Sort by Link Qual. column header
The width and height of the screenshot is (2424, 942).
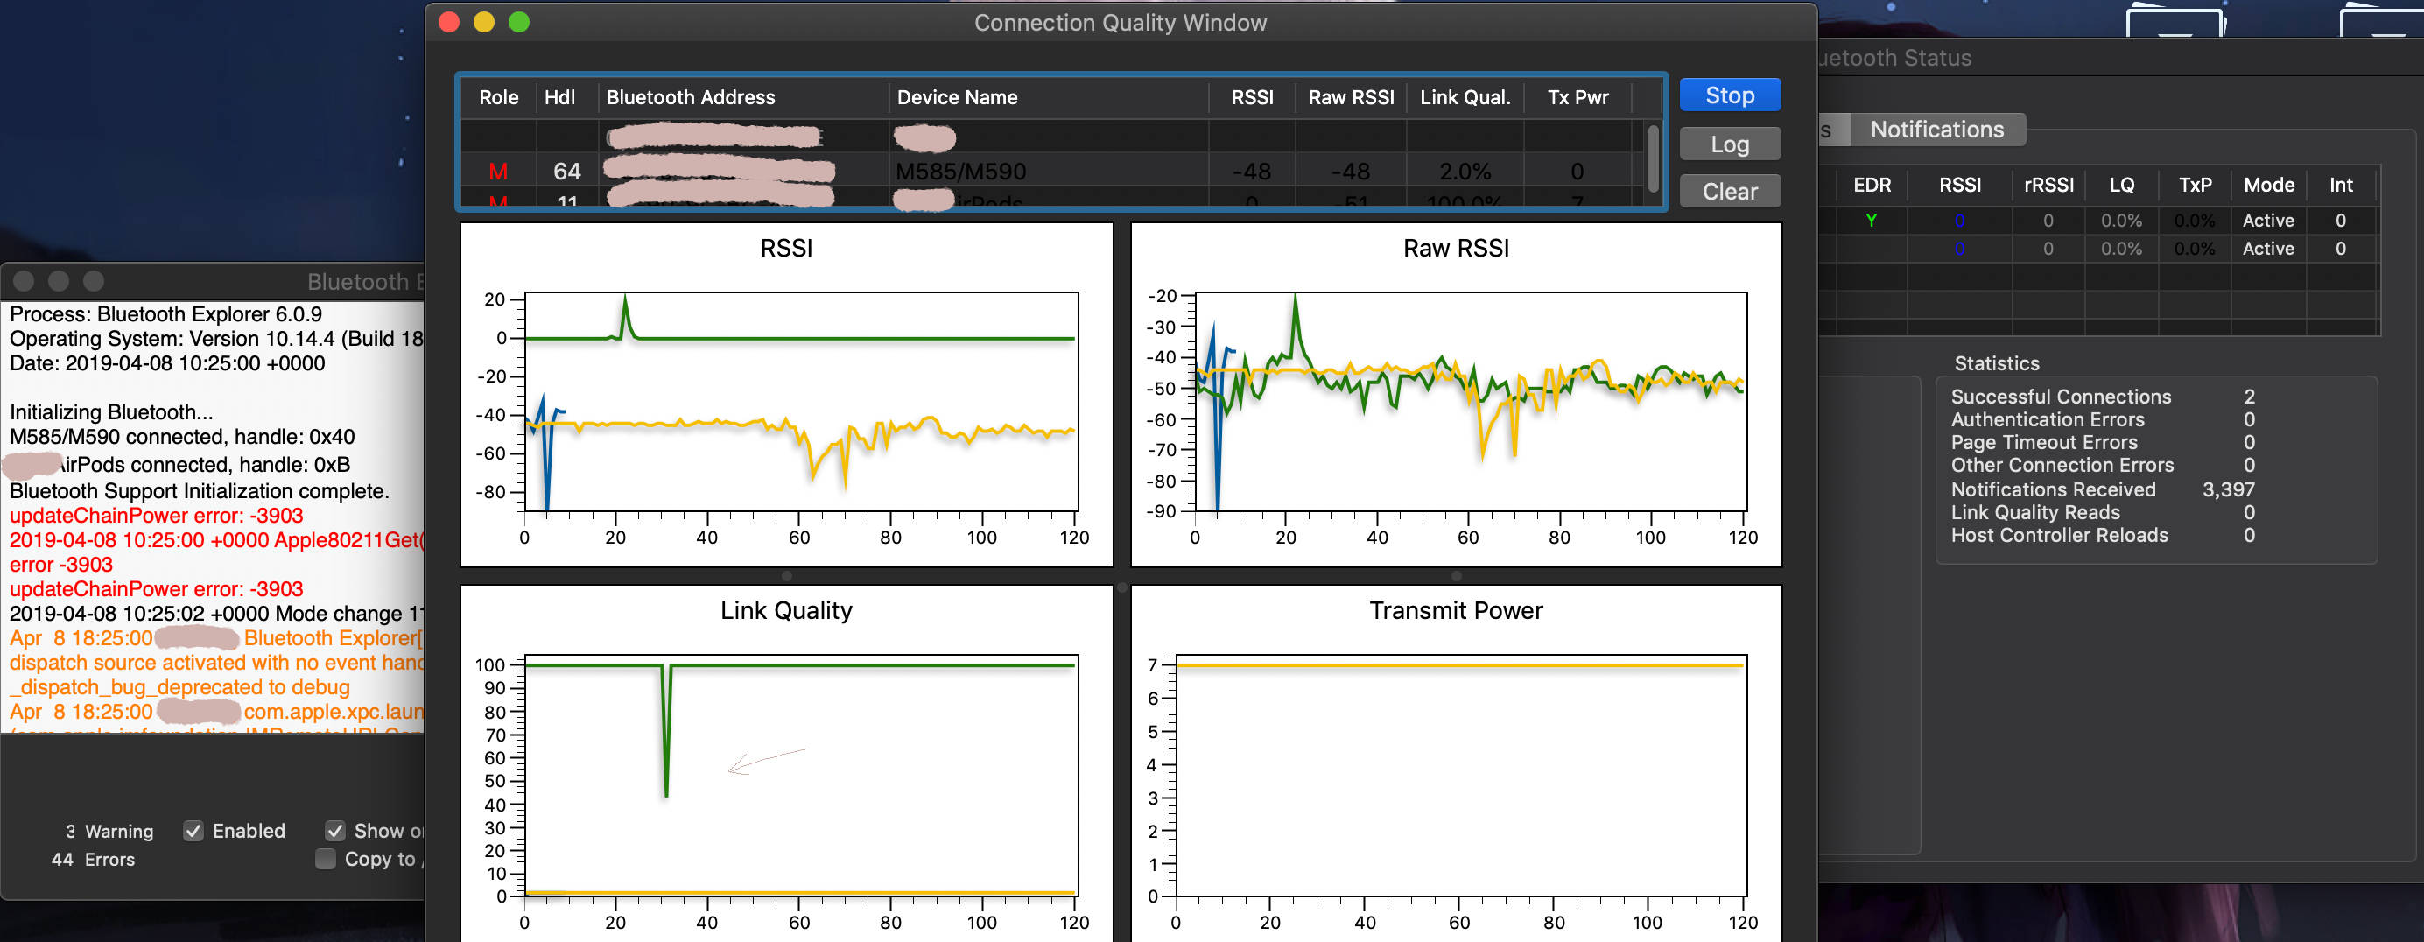(x=1465, y=98)
